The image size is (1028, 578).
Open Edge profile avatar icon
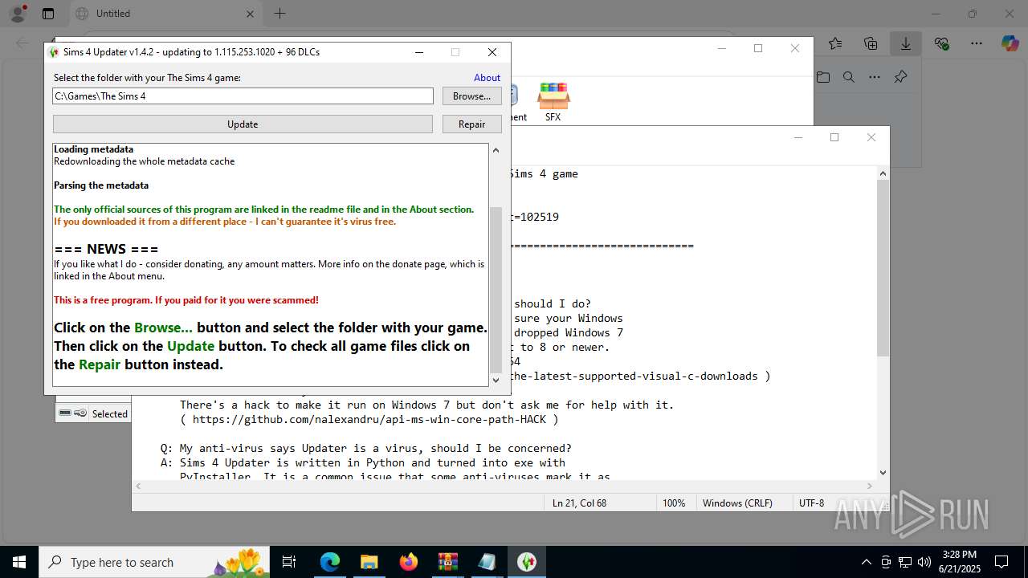17,14
